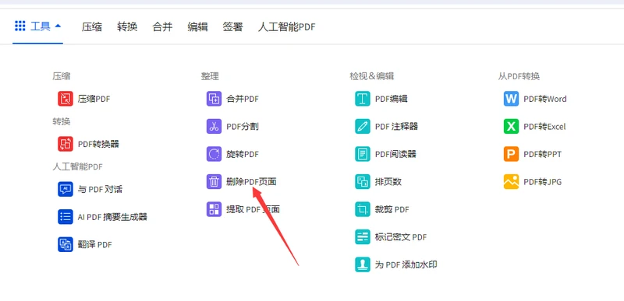Click the 压缩PDF red icon

tap(66, 99)
